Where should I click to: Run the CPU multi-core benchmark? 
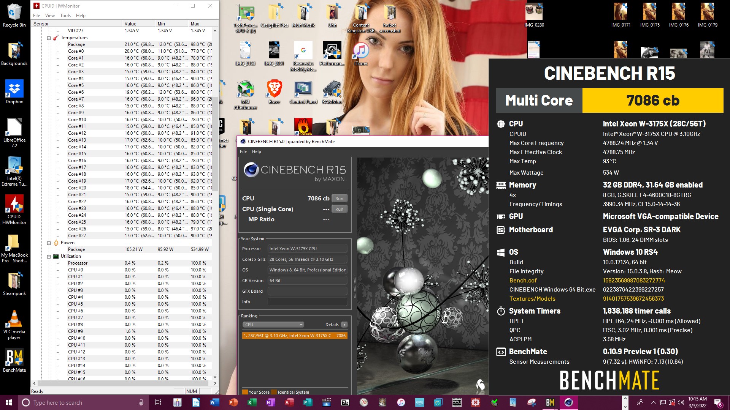[339, 199]
